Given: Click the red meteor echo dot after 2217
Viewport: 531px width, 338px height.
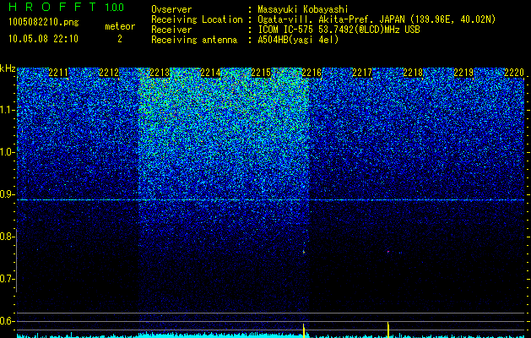Looking at the screenshot, I should click(x=388, y=252).
